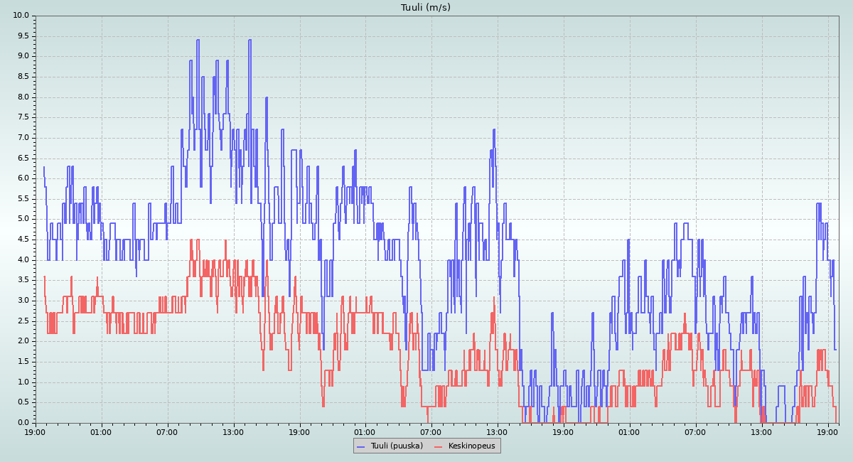Image resolution: width=853 pixels, height=462 pixels.
Task: Click the 7.0 y-axis tick label
Action: (23, 138)
